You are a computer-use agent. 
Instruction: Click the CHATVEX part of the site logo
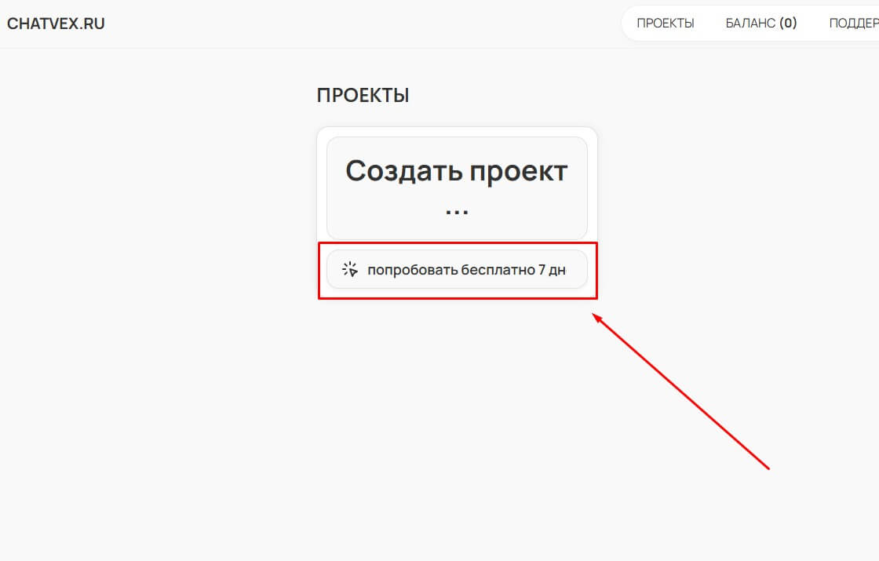coord(42,24)
